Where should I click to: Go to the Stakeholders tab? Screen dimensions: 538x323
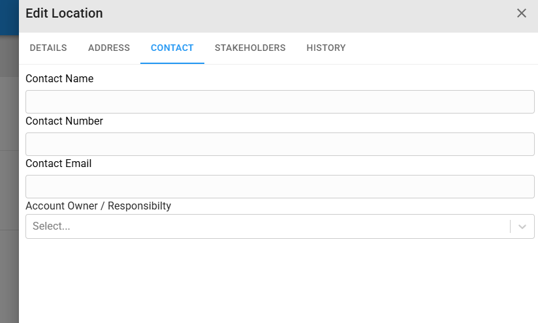[x=250, y=48]
